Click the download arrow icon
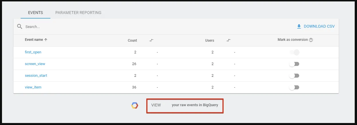 pyautogui.click(x=299, y=27)
